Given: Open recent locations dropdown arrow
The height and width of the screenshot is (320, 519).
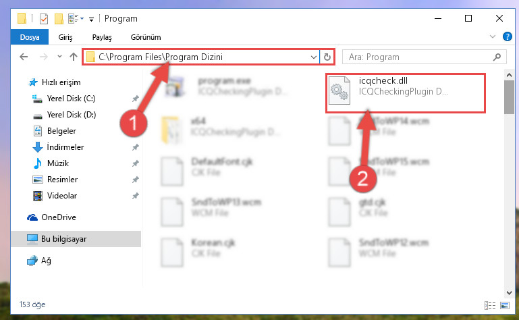Looking at the screenshot, I should pyautogui.click(x=59, y=56).
